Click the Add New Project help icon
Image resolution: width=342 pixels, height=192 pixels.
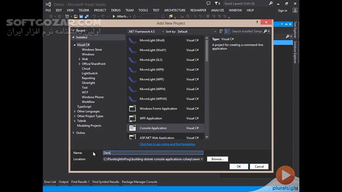pos(257,22)
